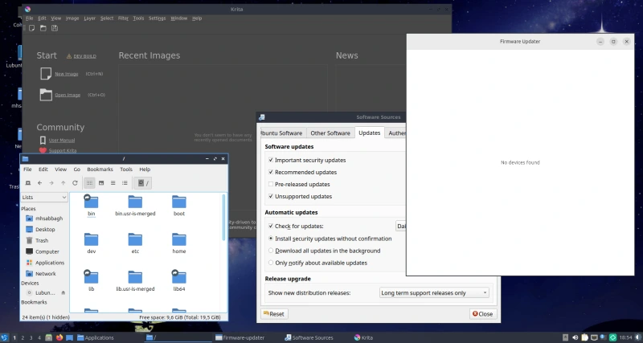Image resolution: width=643 pixels, height=343 pixels.
Task: Open the home folder icon
Action: coord(178,239)
